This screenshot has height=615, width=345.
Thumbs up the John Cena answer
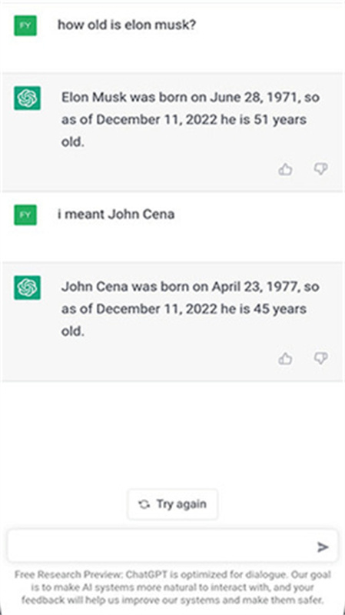[285, 358]
